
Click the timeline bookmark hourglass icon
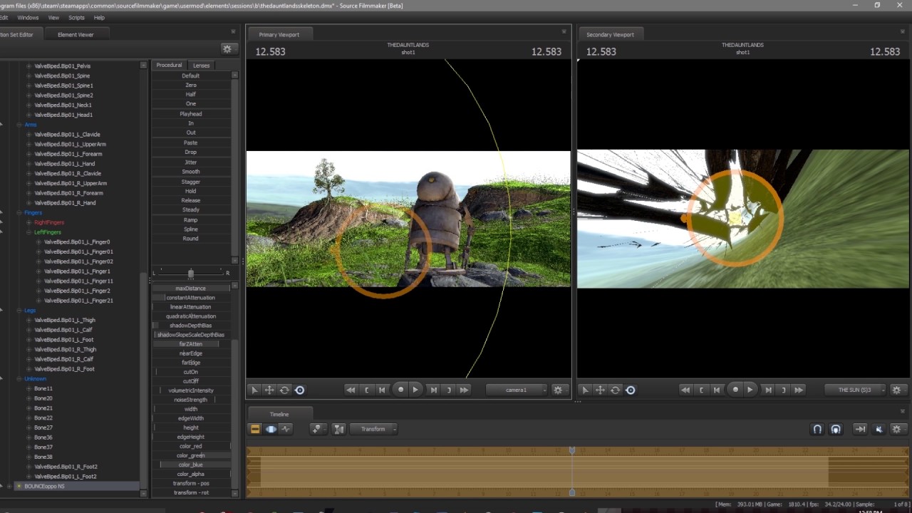pyautogui.click(x=338, y=429)
